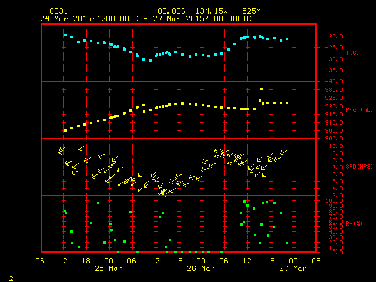Select the -35.0 temperature tick label
This screenshot has width=376, height=282.
(334, 70)
